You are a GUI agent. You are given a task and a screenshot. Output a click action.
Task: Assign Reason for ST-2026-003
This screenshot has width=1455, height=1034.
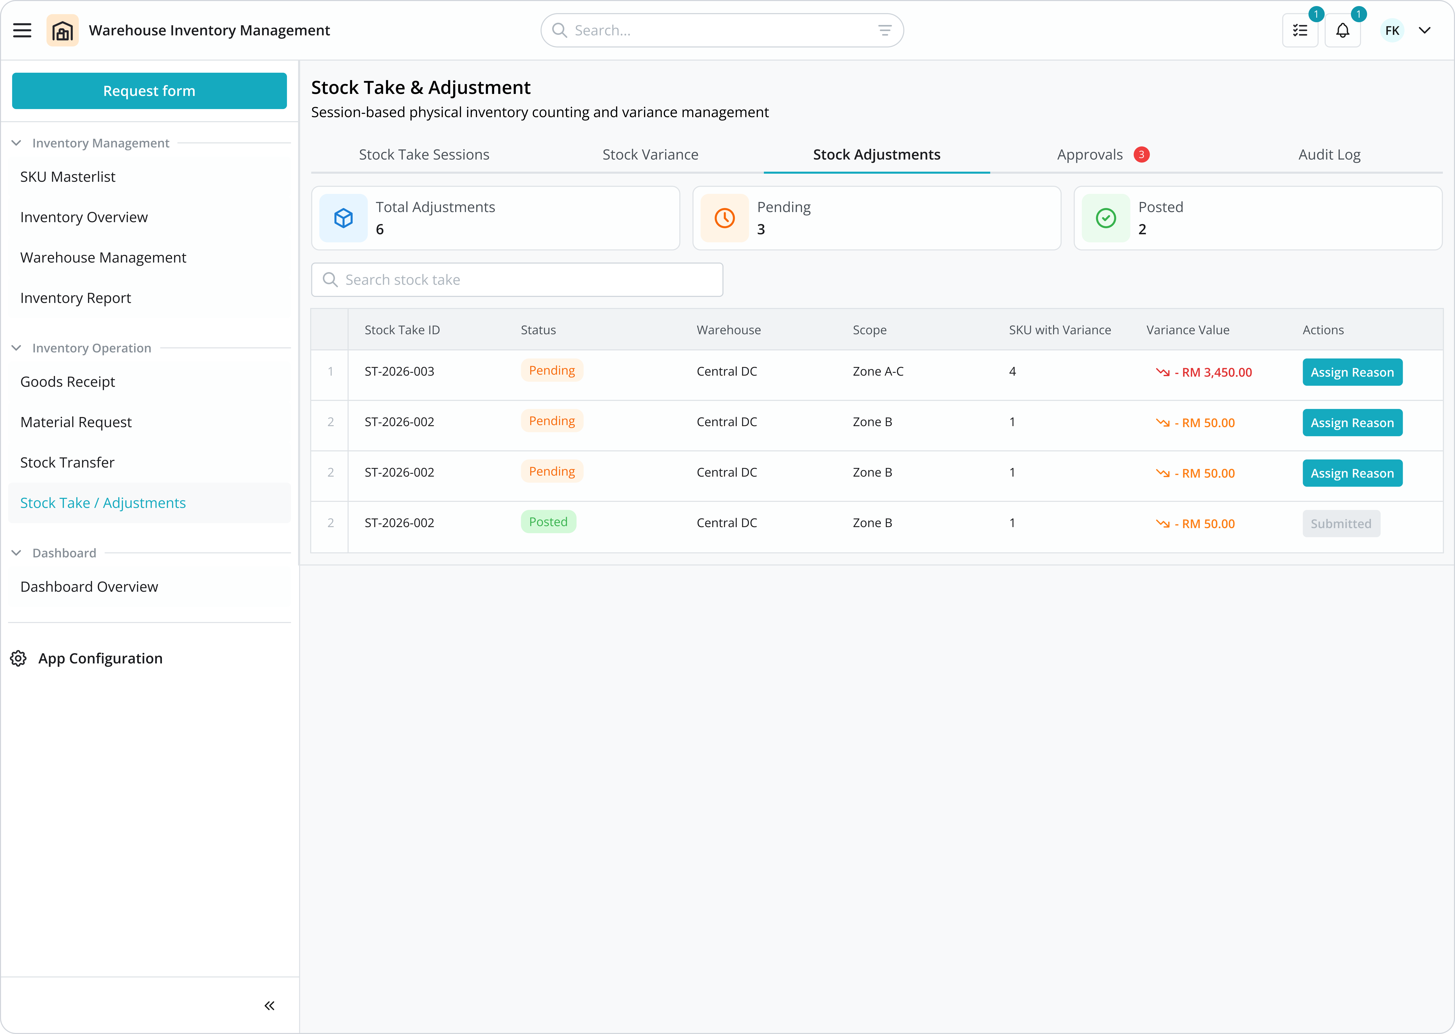(x=1352, y=372)
